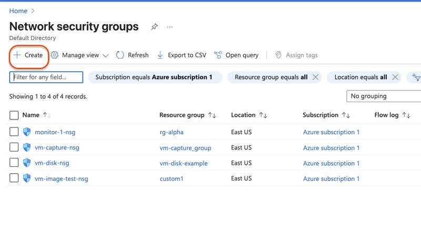The image size is (421, 239).
Task: Open the ellipsis more options menu
Action: 169,27
